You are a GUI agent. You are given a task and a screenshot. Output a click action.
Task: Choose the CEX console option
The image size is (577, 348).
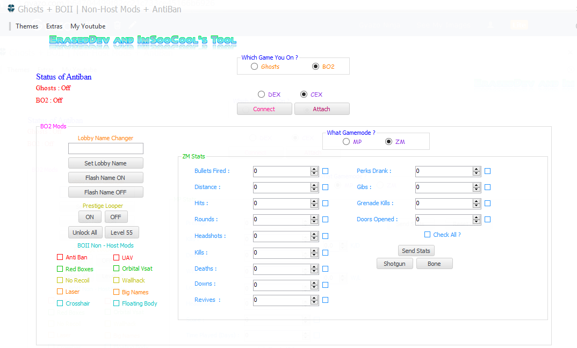pyautogui.click(x=304, y=95)
